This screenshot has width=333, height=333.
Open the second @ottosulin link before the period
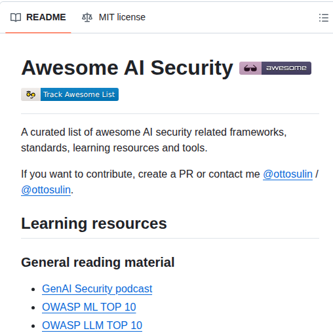46,190
